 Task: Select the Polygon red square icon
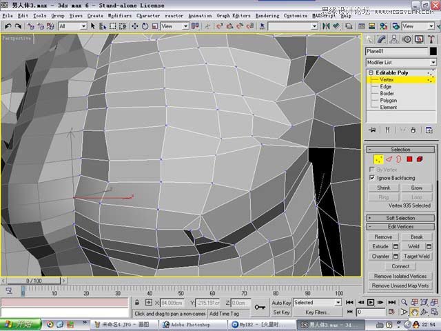(409, 159)
